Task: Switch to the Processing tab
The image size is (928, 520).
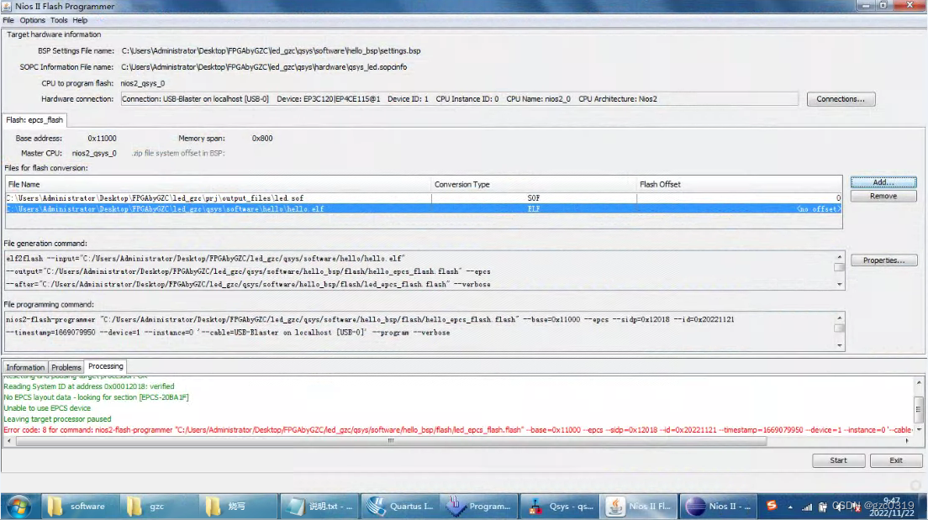Action: (106, 366)
